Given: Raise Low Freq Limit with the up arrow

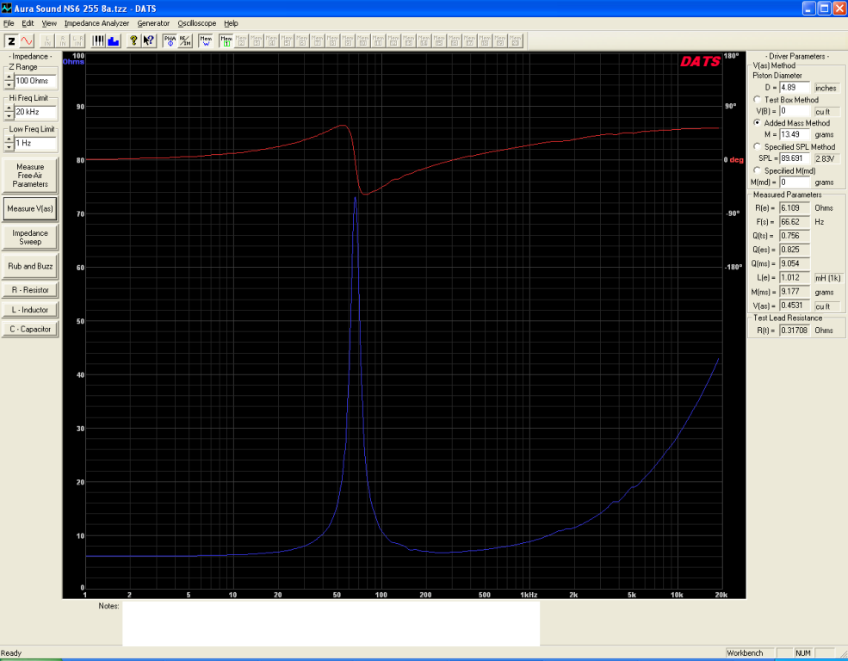Looking at the screenshot, I should pyautogui.click(x=9, y=139).
